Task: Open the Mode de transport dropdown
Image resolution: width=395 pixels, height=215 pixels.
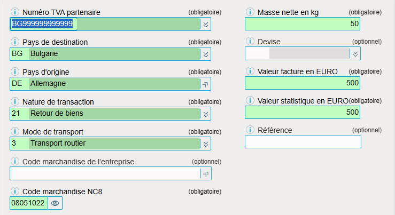Action: [206, 144]
